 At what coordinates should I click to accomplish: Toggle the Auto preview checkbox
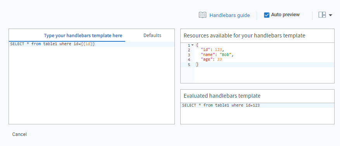266,15
